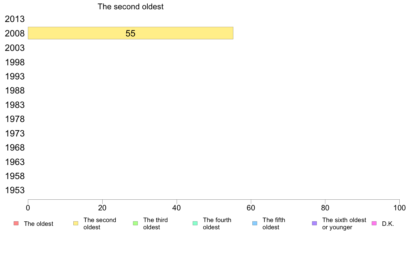The height and width of the screenshot is (253, 409).
Task: Click the 'The oldest' legend text
Action: [39, 224]
